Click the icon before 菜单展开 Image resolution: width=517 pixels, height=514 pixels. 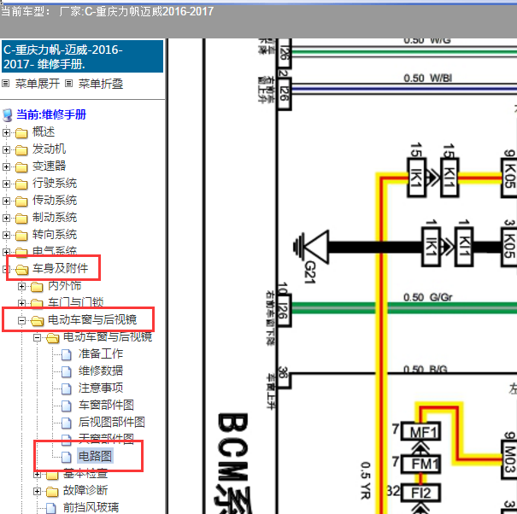coord(5,84)
